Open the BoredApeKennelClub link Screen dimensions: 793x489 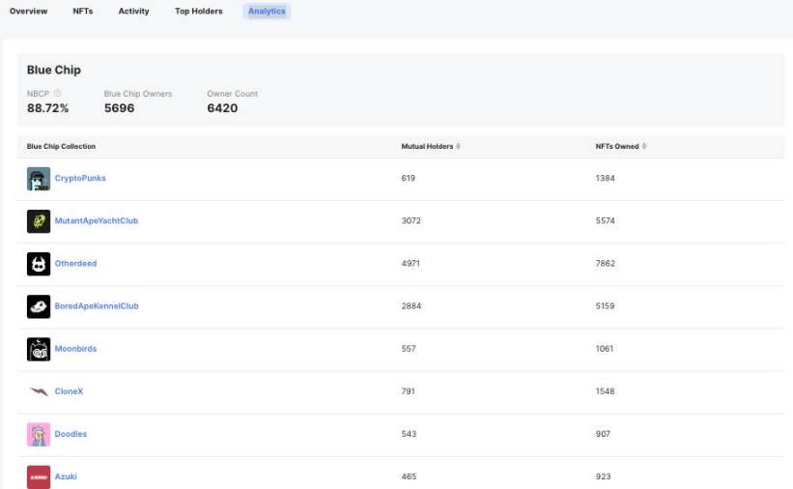(97, 305)
